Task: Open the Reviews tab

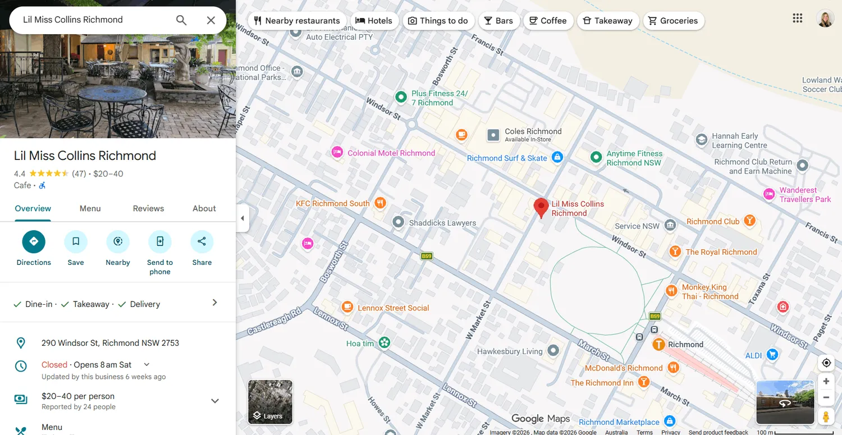Action: [149, 208]
